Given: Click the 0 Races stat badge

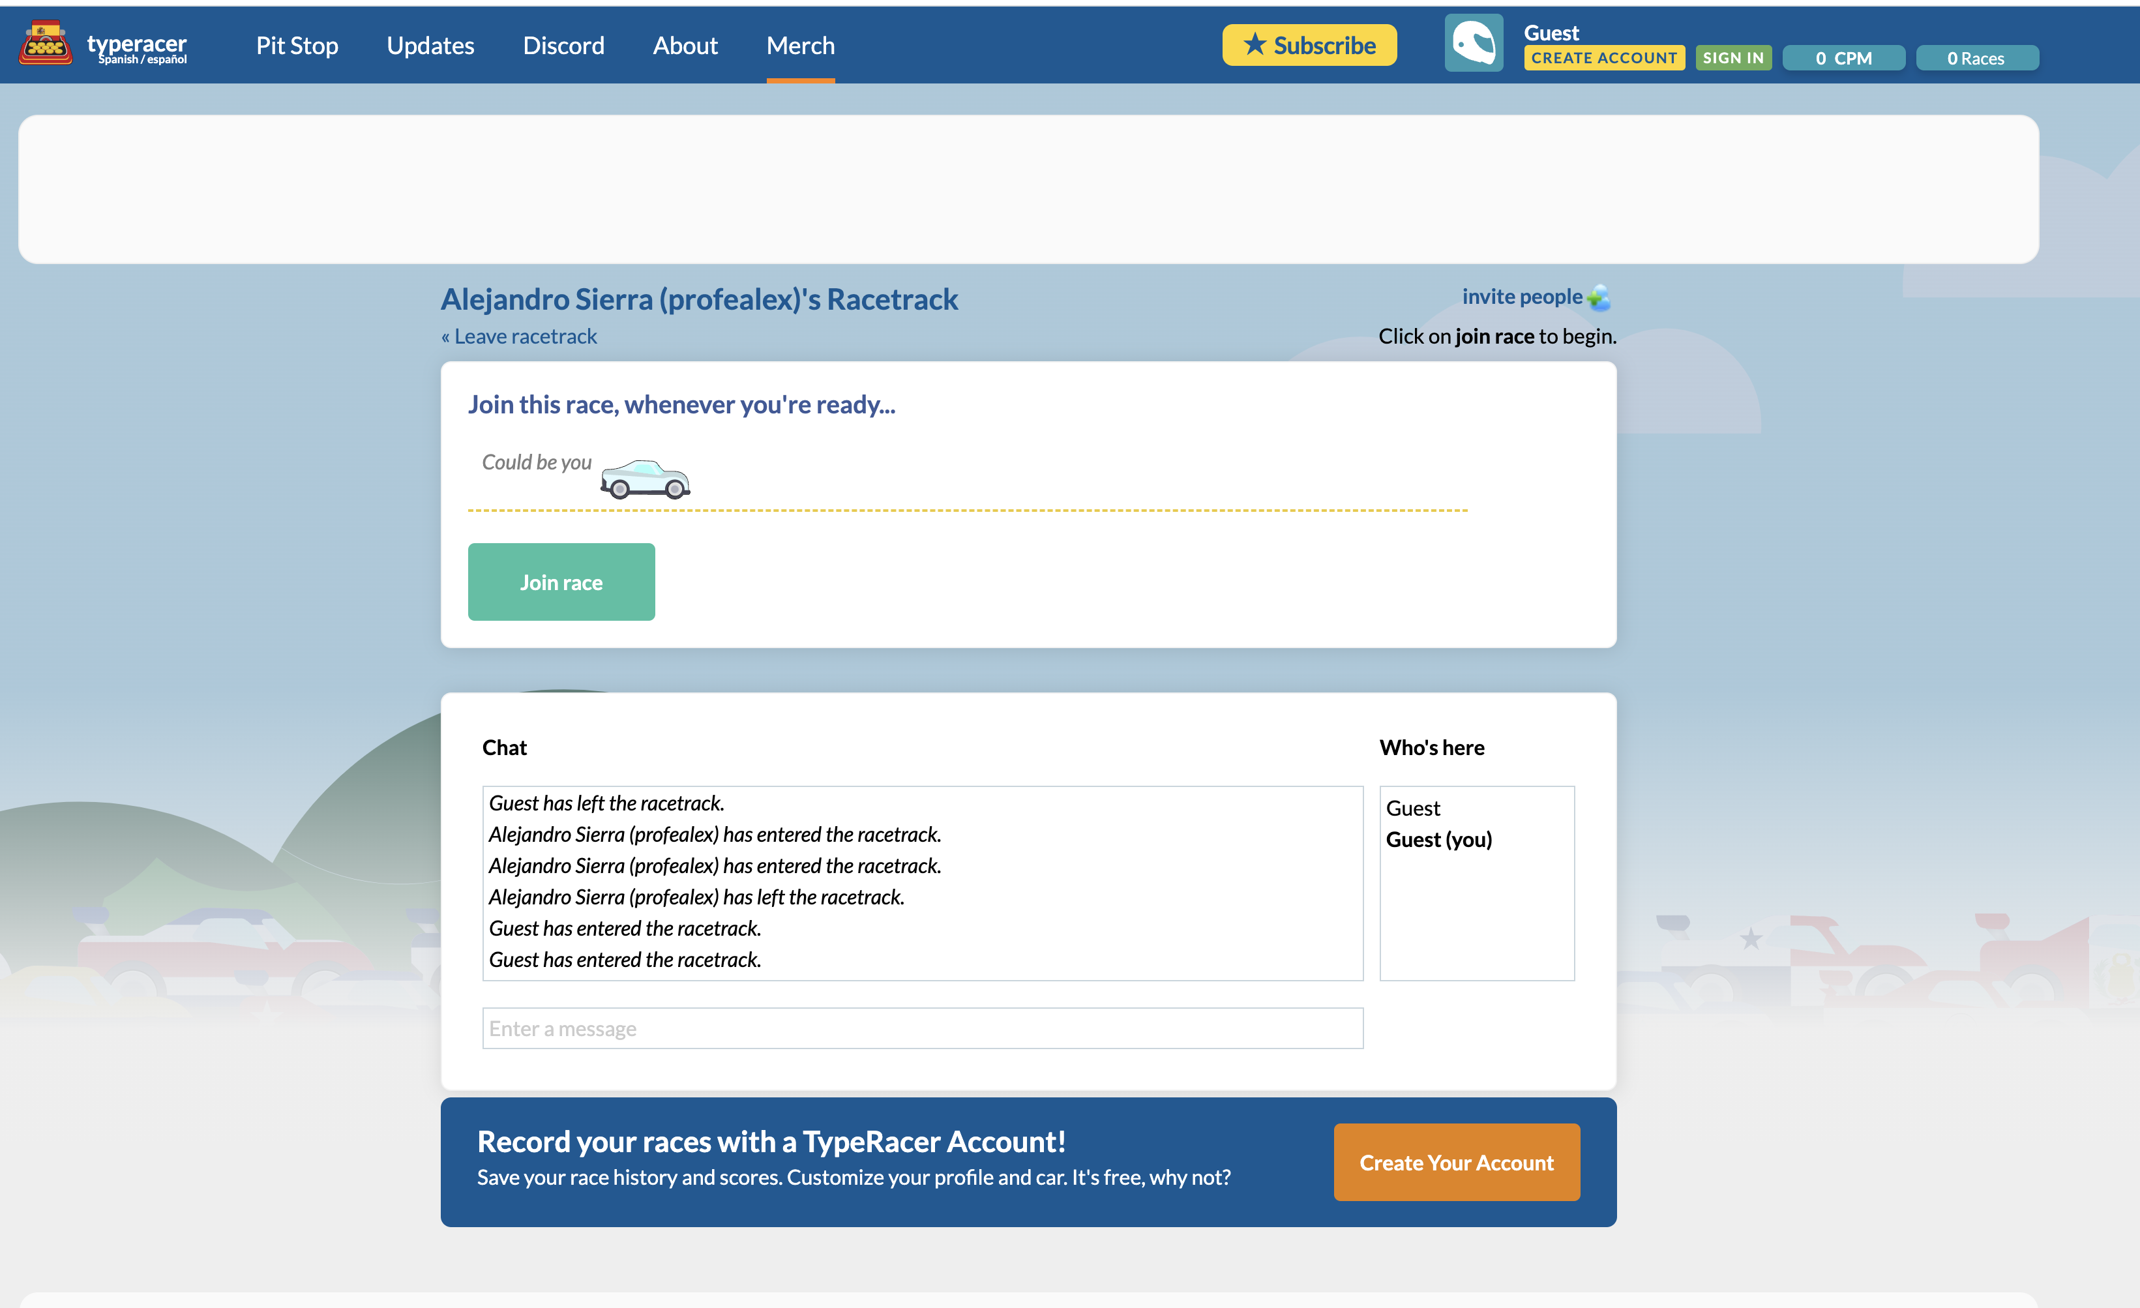Looking at the screenshot, I should 1977,58.
